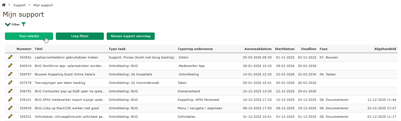This screenshot has width=401, height=121.
Task: Create a Nieuwe support aanvraag
Action: [131, 36]
